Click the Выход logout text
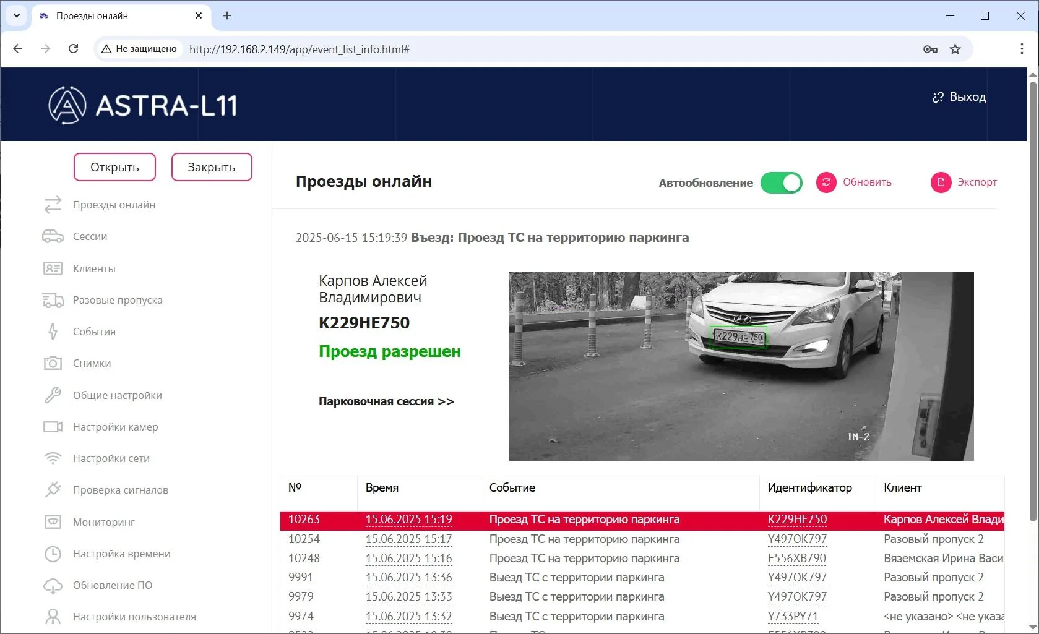The width and height of the screenshot is (1039, 634). 968,97
